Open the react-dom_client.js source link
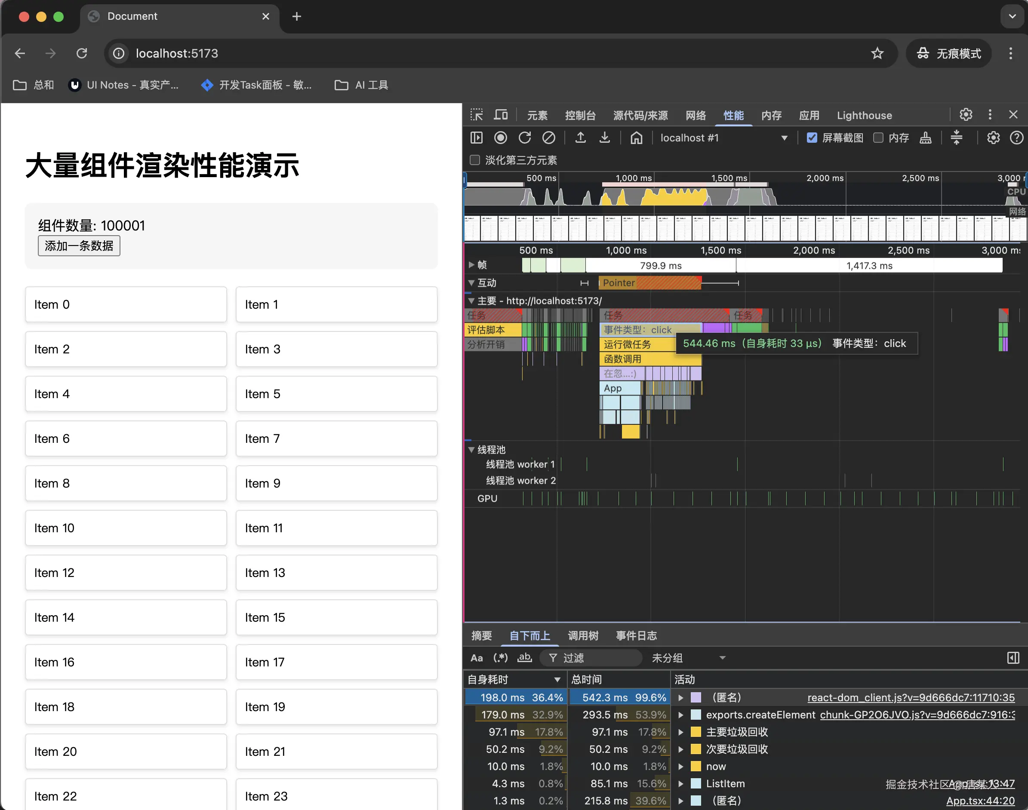Image resolution: width=1028 pixels, height=810 pixels. (910, 697)
